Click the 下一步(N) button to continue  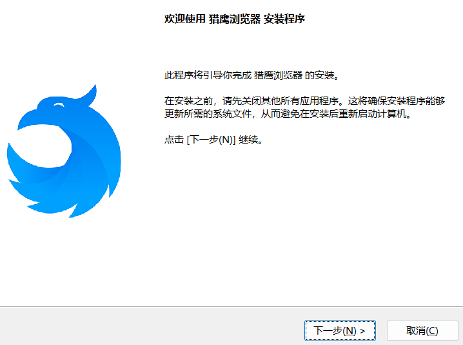(340, 330)
